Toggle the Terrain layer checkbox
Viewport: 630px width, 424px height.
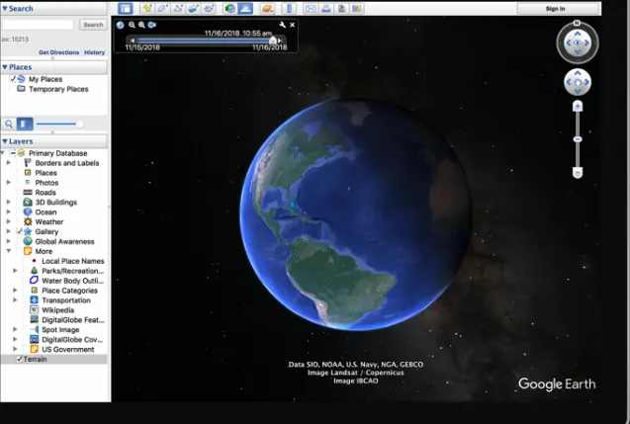[x=19, y=359]
